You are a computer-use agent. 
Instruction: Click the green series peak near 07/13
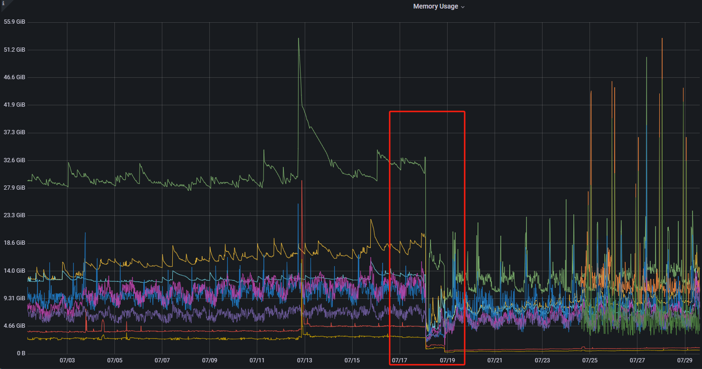(x=298, y=39)
